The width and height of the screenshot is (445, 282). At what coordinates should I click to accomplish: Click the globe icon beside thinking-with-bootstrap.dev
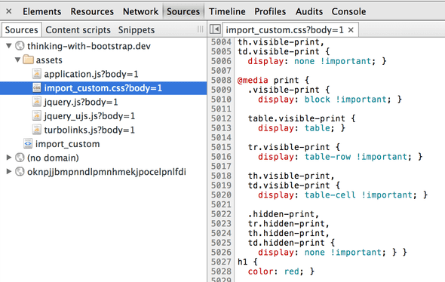[x=20, y=46]
